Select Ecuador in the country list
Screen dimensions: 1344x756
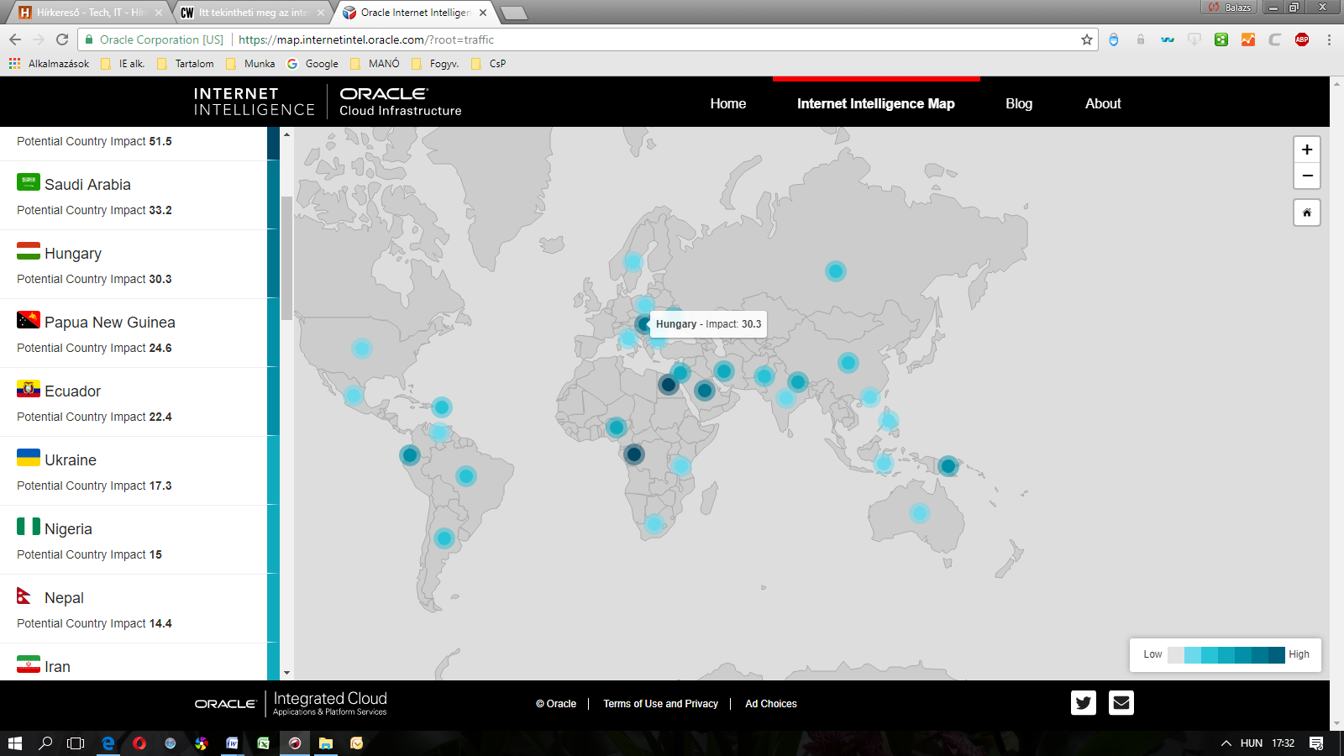tap(134, 402)
